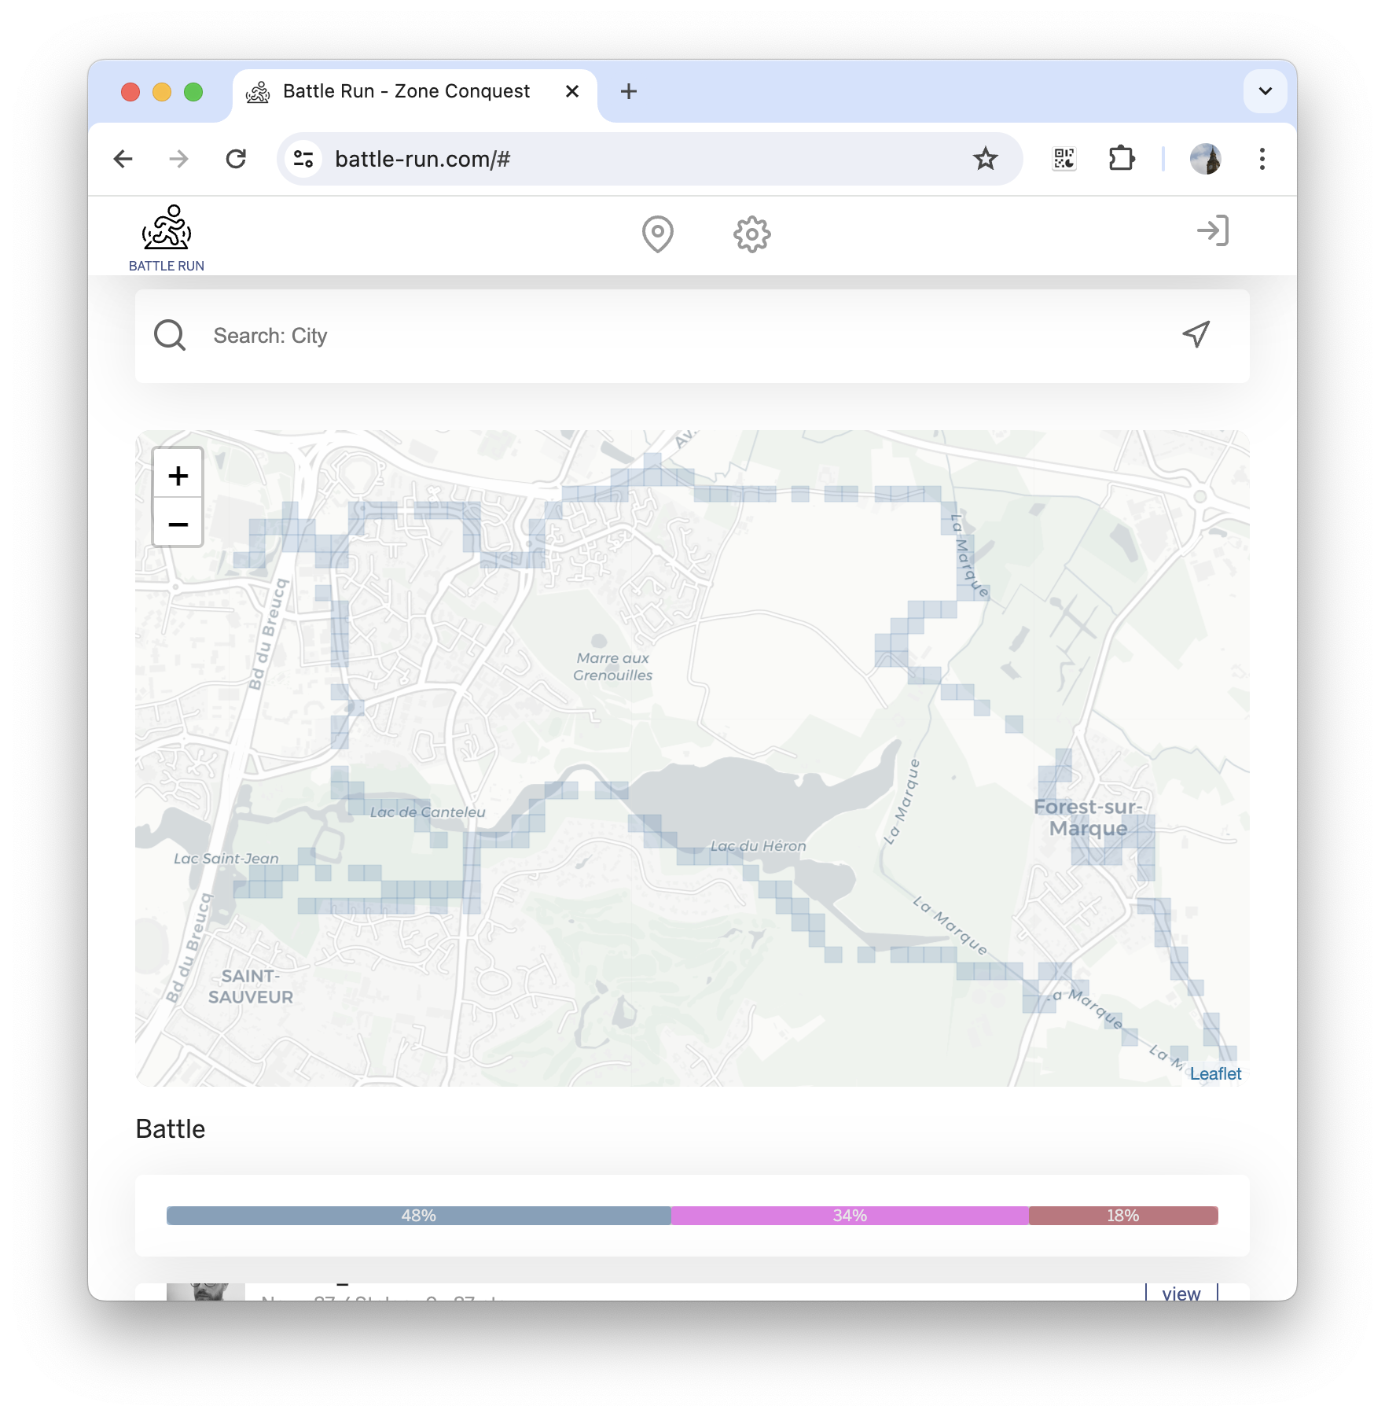This screenshot has width=1385, height=1417.
Task: Zoom in on the map
Action: (178, 475)
